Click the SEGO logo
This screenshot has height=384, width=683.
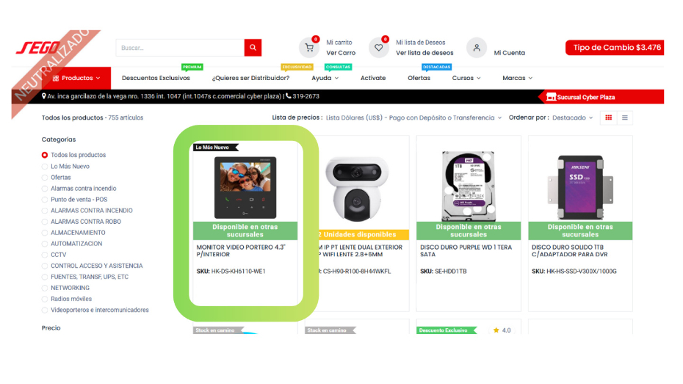39,48
